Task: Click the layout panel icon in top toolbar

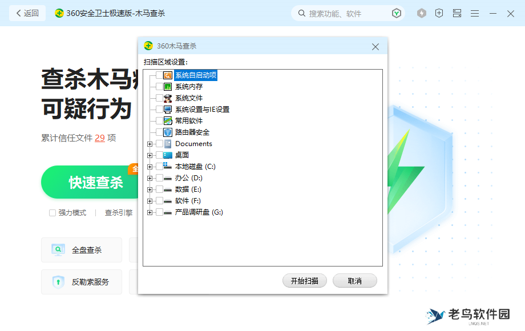Action: pos(457,13)
